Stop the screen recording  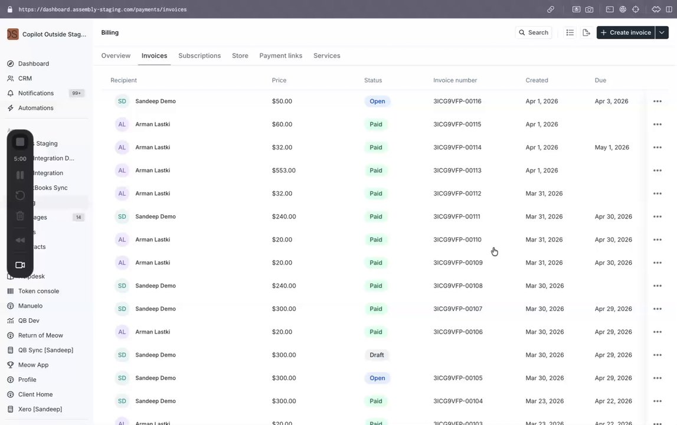pyautogui.click(x=20, y=142)
